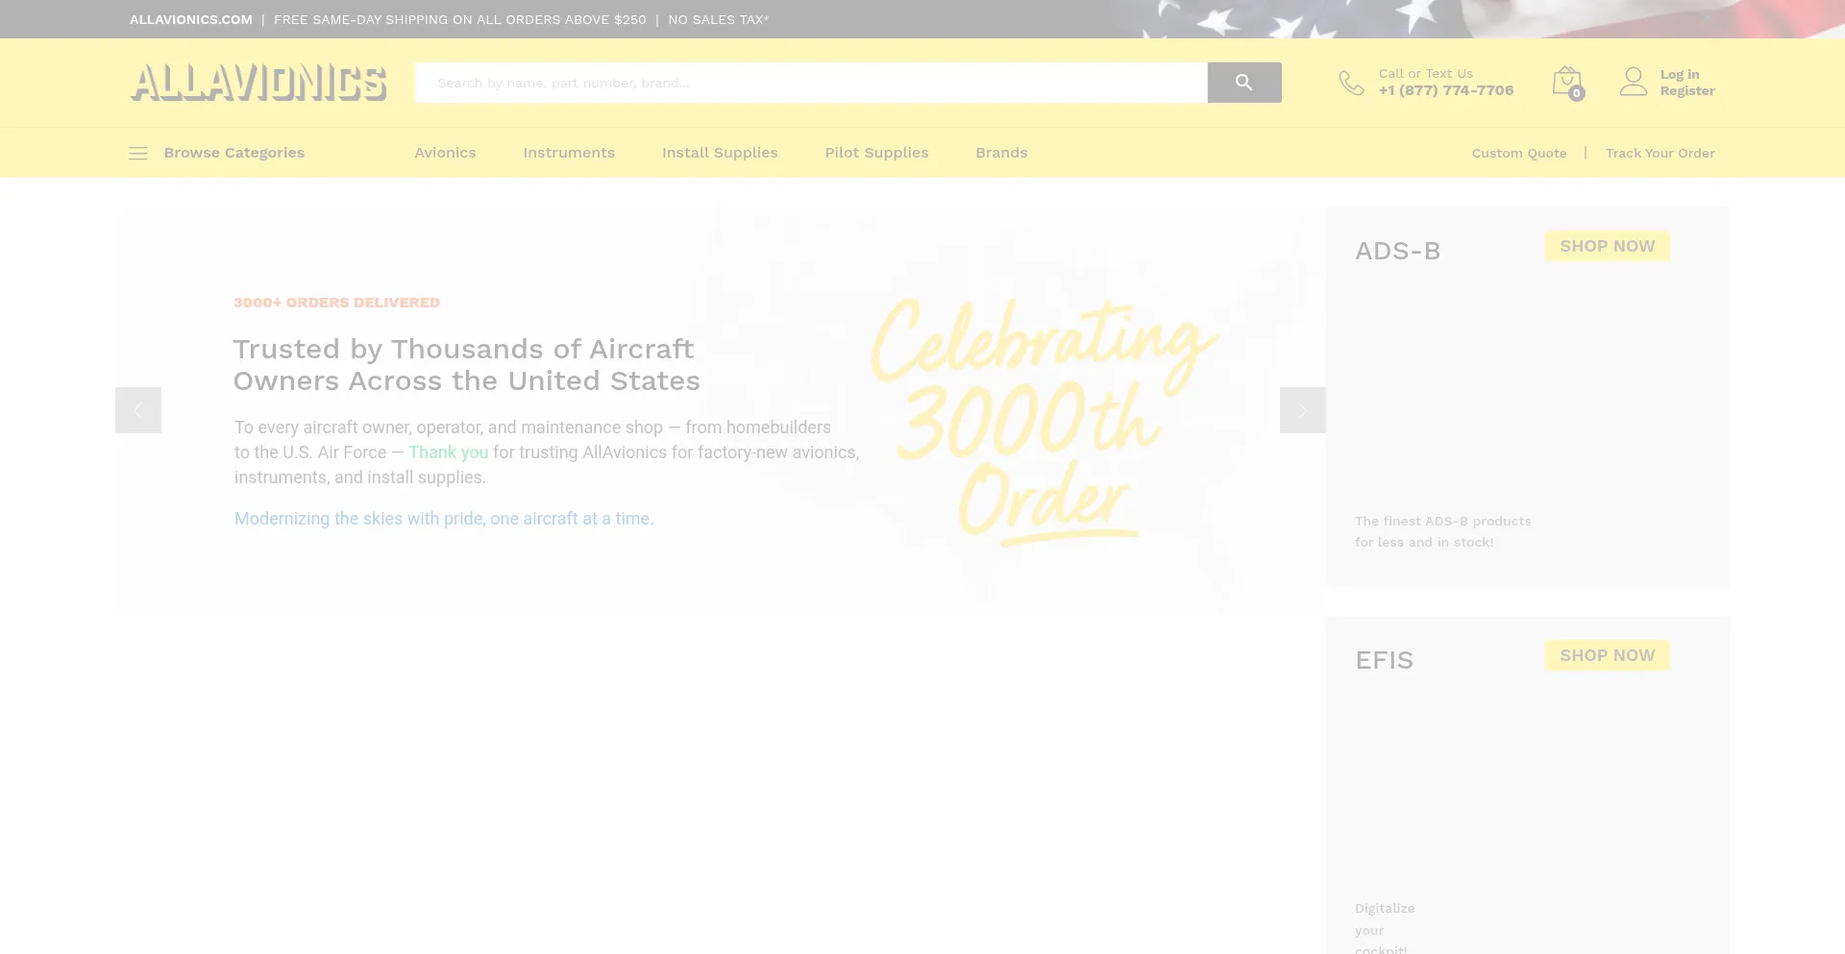Image resolution: width=1845 pixels, height=954 pixels.
Task: Open the Pilot Supplies menu
Action: point(876,153)
